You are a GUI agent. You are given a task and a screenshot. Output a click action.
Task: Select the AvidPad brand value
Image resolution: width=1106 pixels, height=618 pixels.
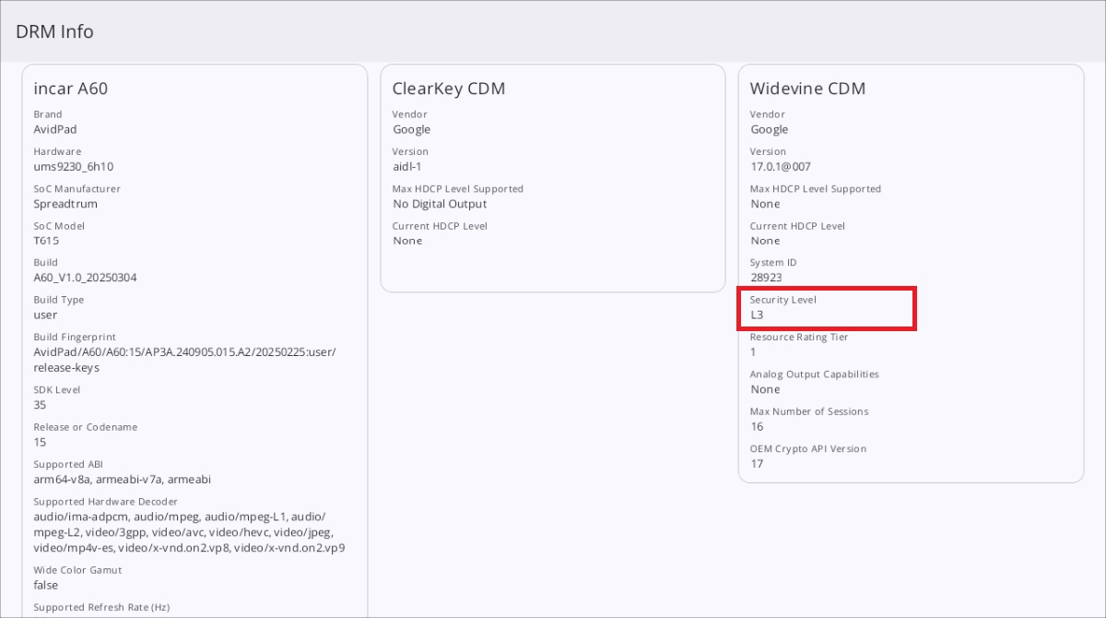55,129
